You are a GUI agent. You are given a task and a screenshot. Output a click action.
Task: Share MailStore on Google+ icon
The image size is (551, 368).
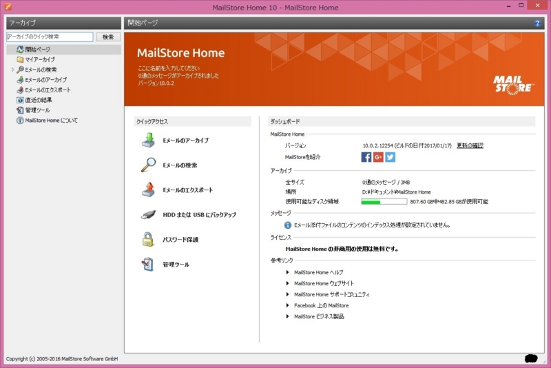click(378, 156)
